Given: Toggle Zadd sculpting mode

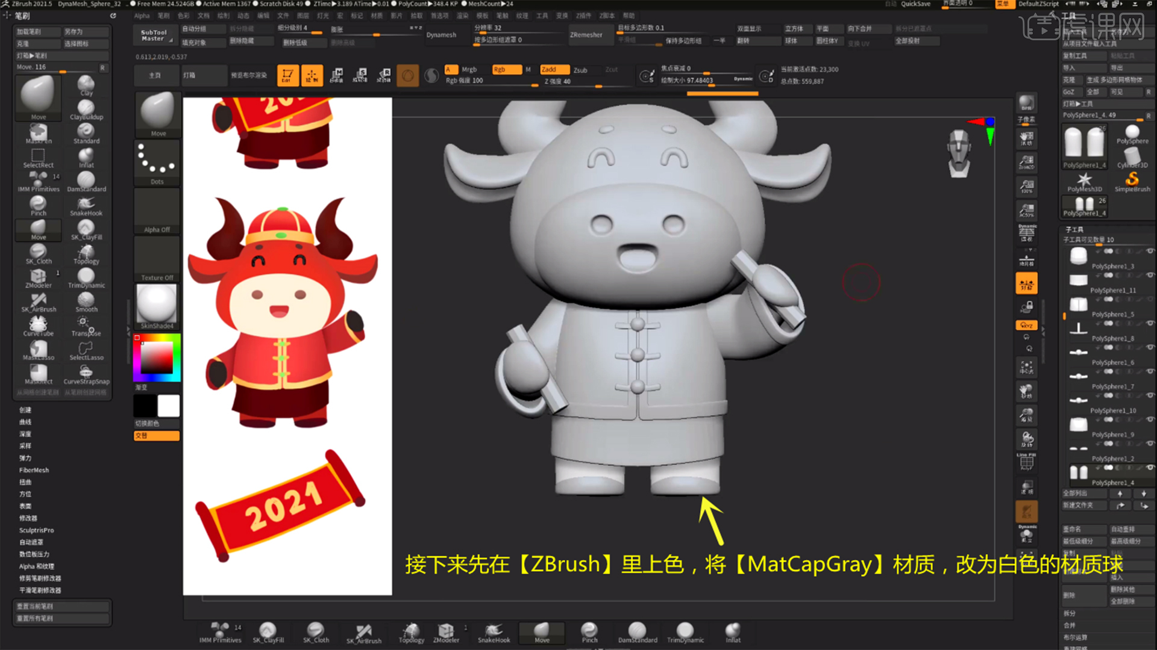Looking at the screenshot, I should point(553,69).
